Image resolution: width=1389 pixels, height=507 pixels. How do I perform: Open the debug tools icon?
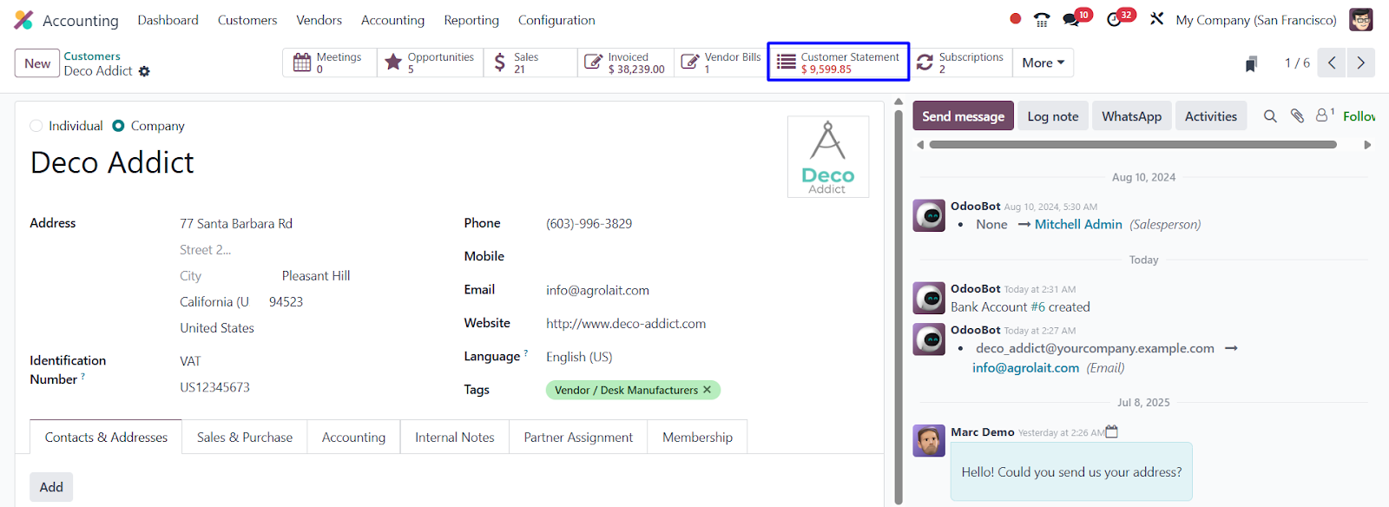pyautogui.click(x=1156, y=18)
